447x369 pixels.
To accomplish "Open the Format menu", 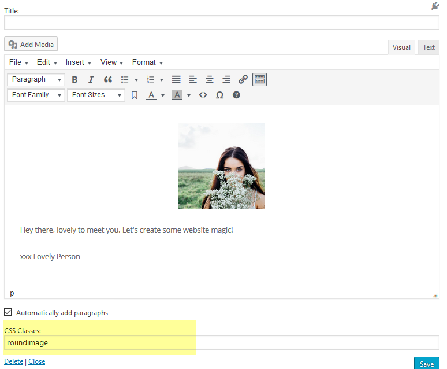I will [x=147, y=62].
